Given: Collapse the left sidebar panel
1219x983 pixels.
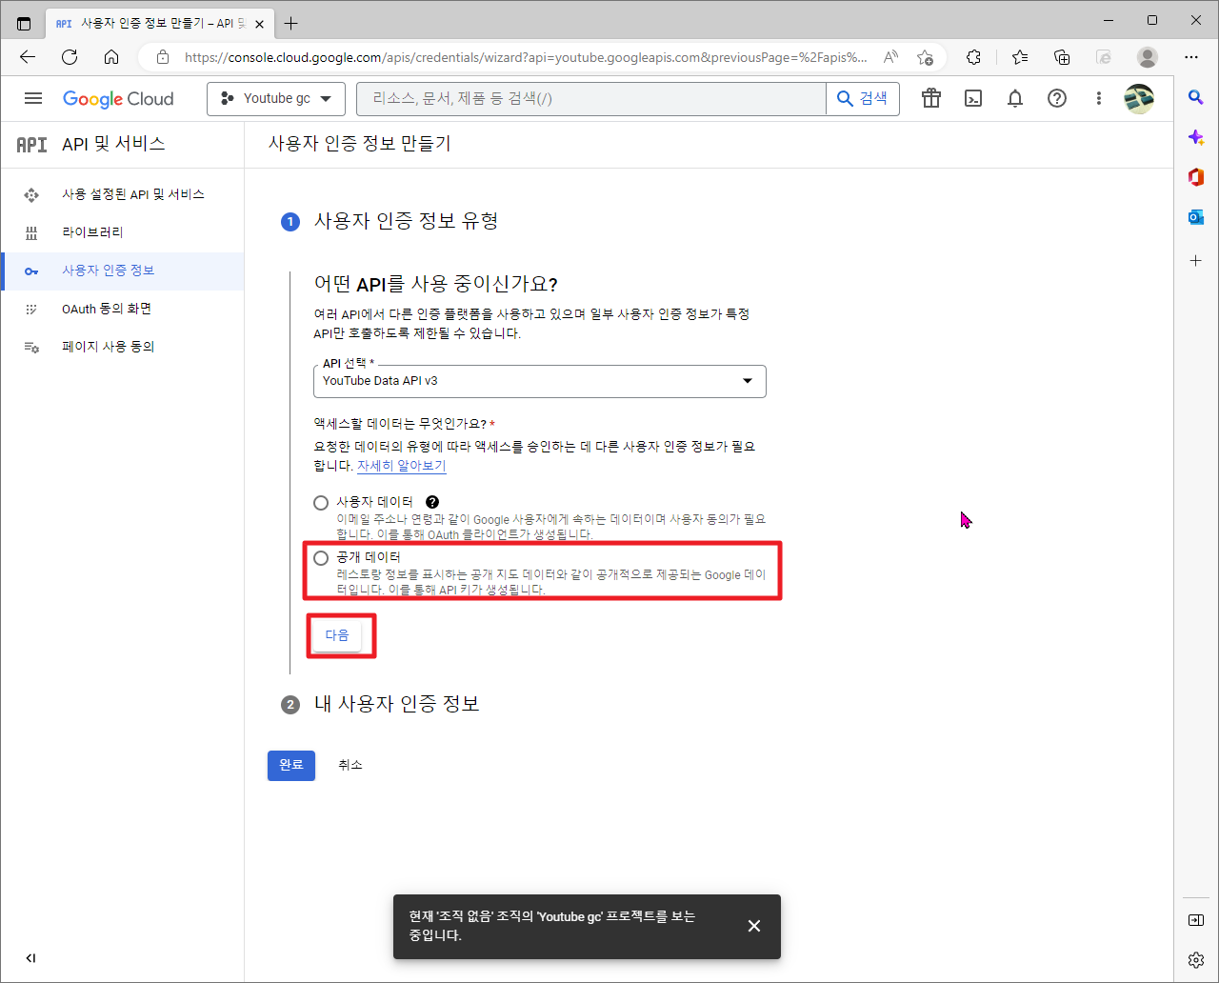Looking at the screenshot, I should click(30, 958).
